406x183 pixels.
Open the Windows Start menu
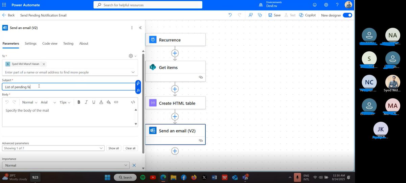108,177
